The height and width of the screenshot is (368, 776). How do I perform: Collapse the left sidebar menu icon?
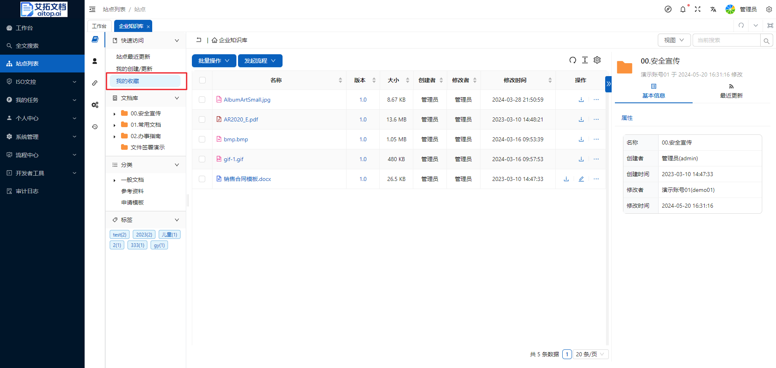[x=92, y=9]
